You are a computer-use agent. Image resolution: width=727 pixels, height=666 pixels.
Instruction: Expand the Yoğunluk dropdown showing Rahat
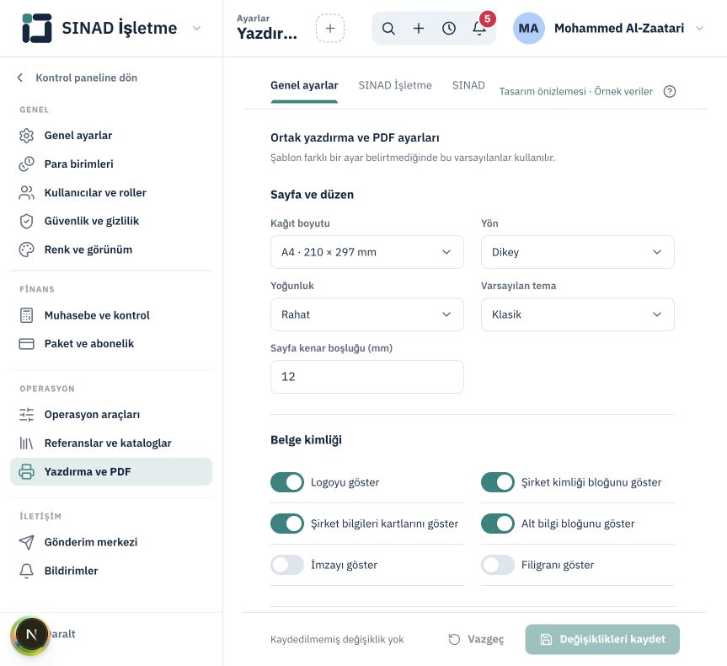[367, 314]
